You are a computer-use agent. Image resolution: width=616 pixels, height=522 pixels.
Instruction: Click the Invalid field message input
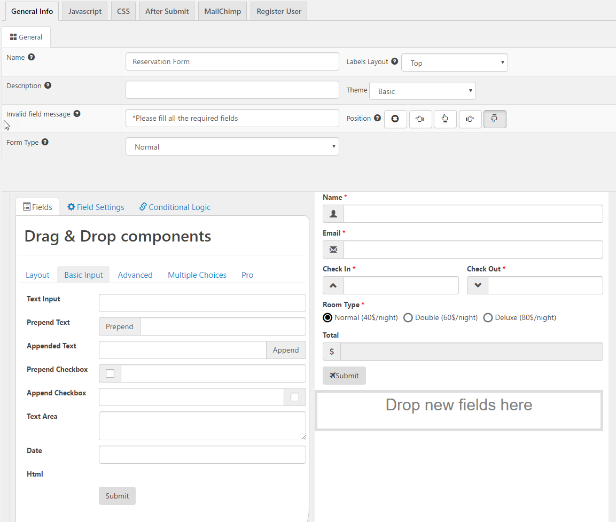[232, 118]
